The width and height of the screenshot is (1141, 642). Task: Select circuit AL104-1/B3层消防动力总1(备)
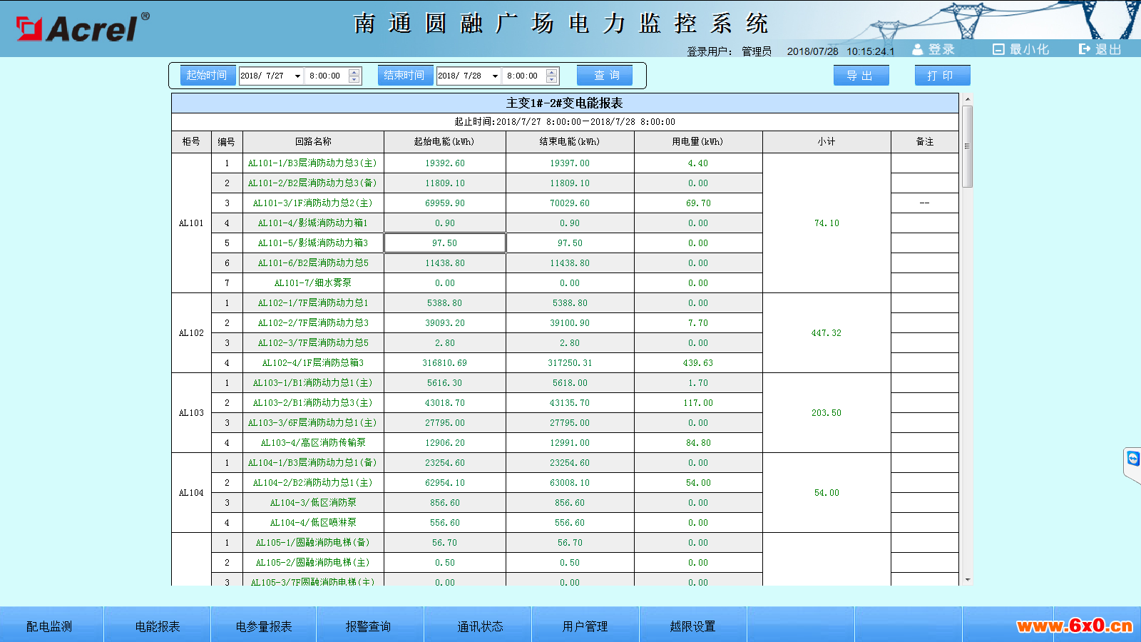click(x=313, y=463)
